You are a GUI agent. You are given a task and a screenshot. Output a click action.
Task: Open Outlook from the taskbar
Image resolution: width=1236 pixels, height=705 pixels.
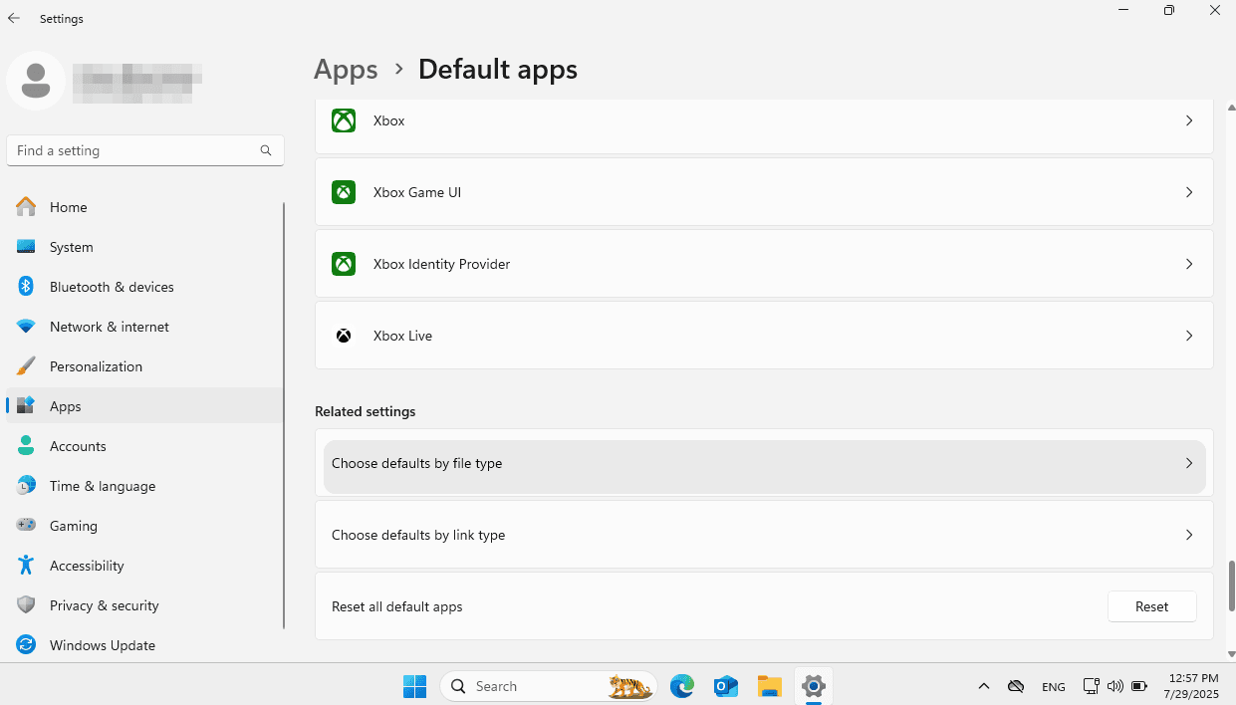coord(726,686)
